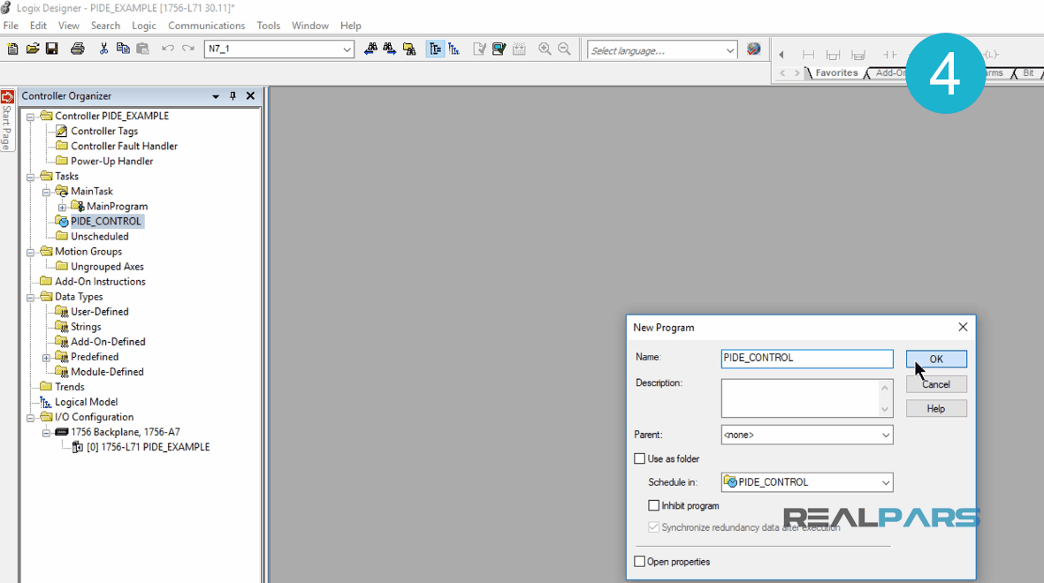The width and height of the screenshot is (1044, 583).
Task: Click the Zoom In magnifier icon
Action: pyautogui.click(x=545, y=49)
